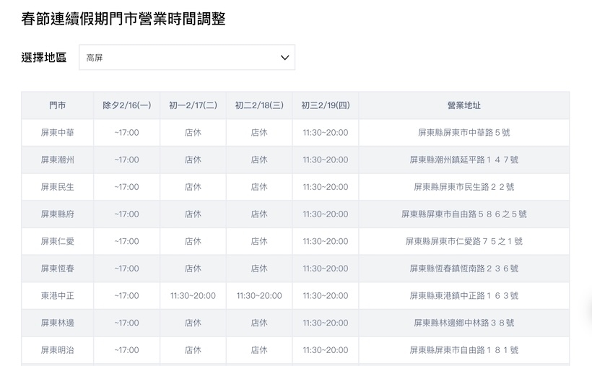Click address 屏東縣屏東市自由路181號
Image resolution: width=592 pixels, height=366 pixels.
point(464,350)
